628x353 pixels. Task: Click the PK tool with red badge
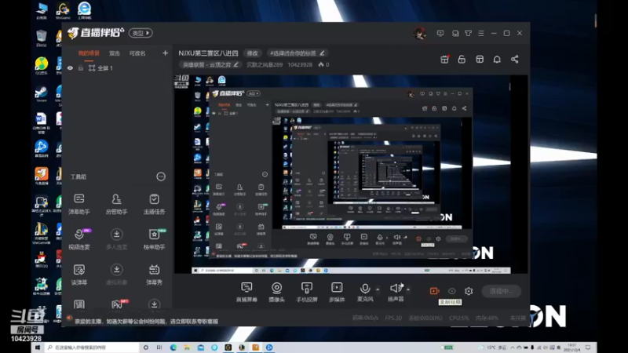118,304
